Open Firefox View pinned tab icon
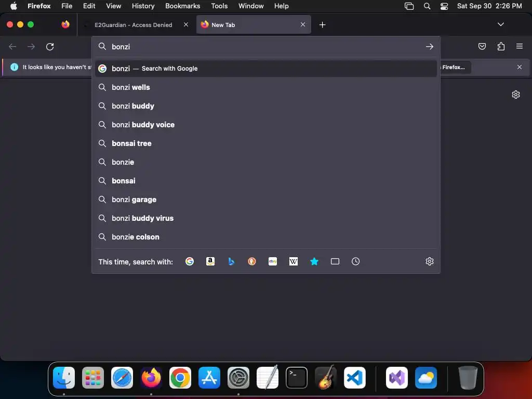Screen dimensions: 532x399 click(x=65, y=24)
